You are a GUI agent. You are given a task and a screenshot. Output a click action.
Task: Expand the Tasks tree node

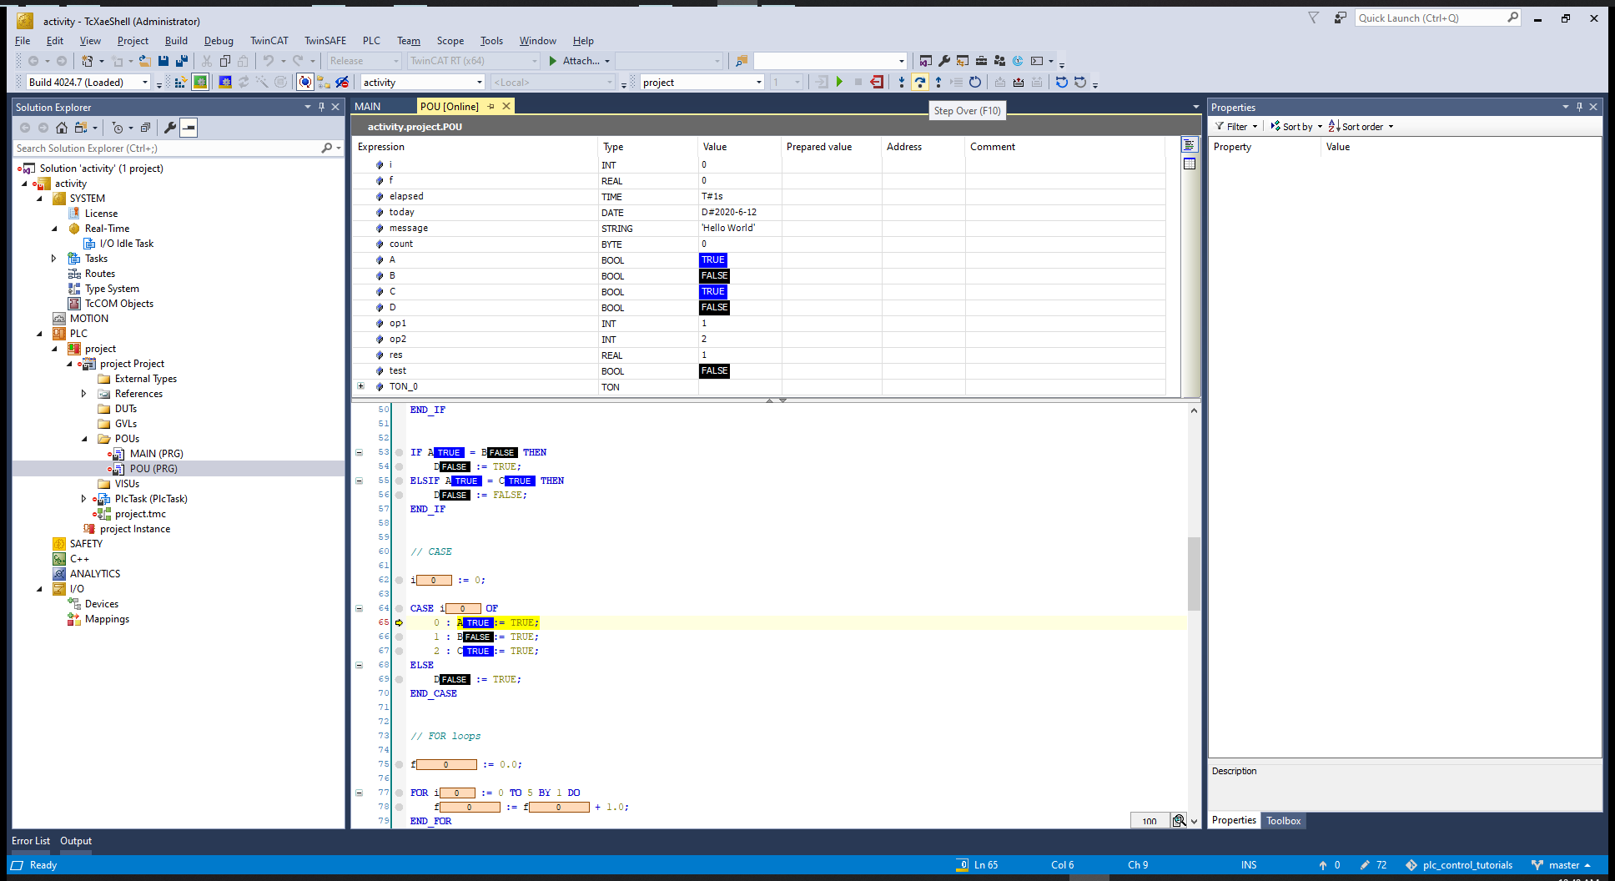(54, 259)
